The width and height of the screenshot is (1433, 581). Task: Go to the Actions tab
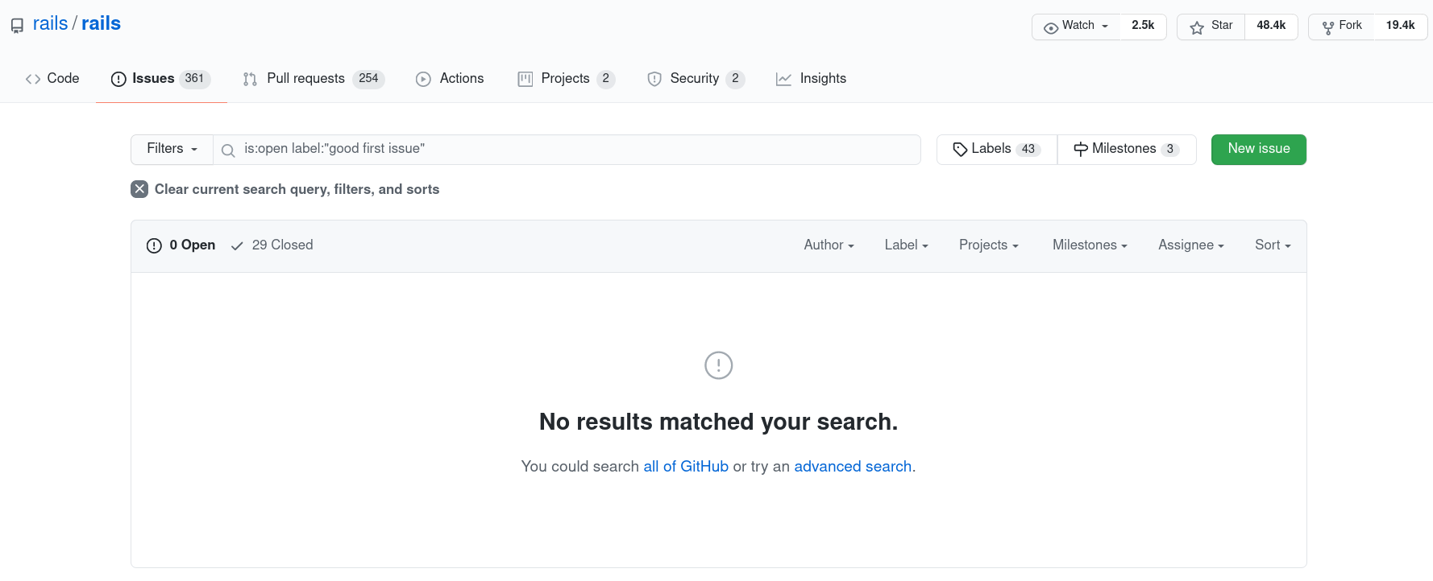450,79
